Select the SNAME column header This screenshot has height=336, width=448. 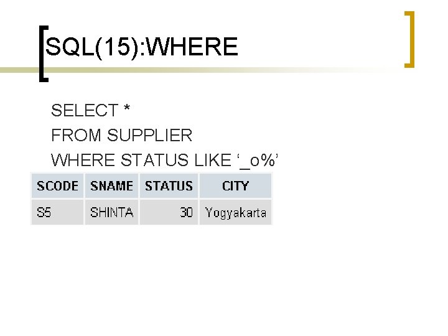[111, 185]
